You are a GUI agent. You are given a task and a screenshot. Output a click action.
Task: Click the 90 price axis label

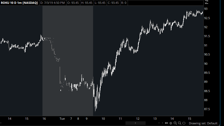[x=206, y=64]
